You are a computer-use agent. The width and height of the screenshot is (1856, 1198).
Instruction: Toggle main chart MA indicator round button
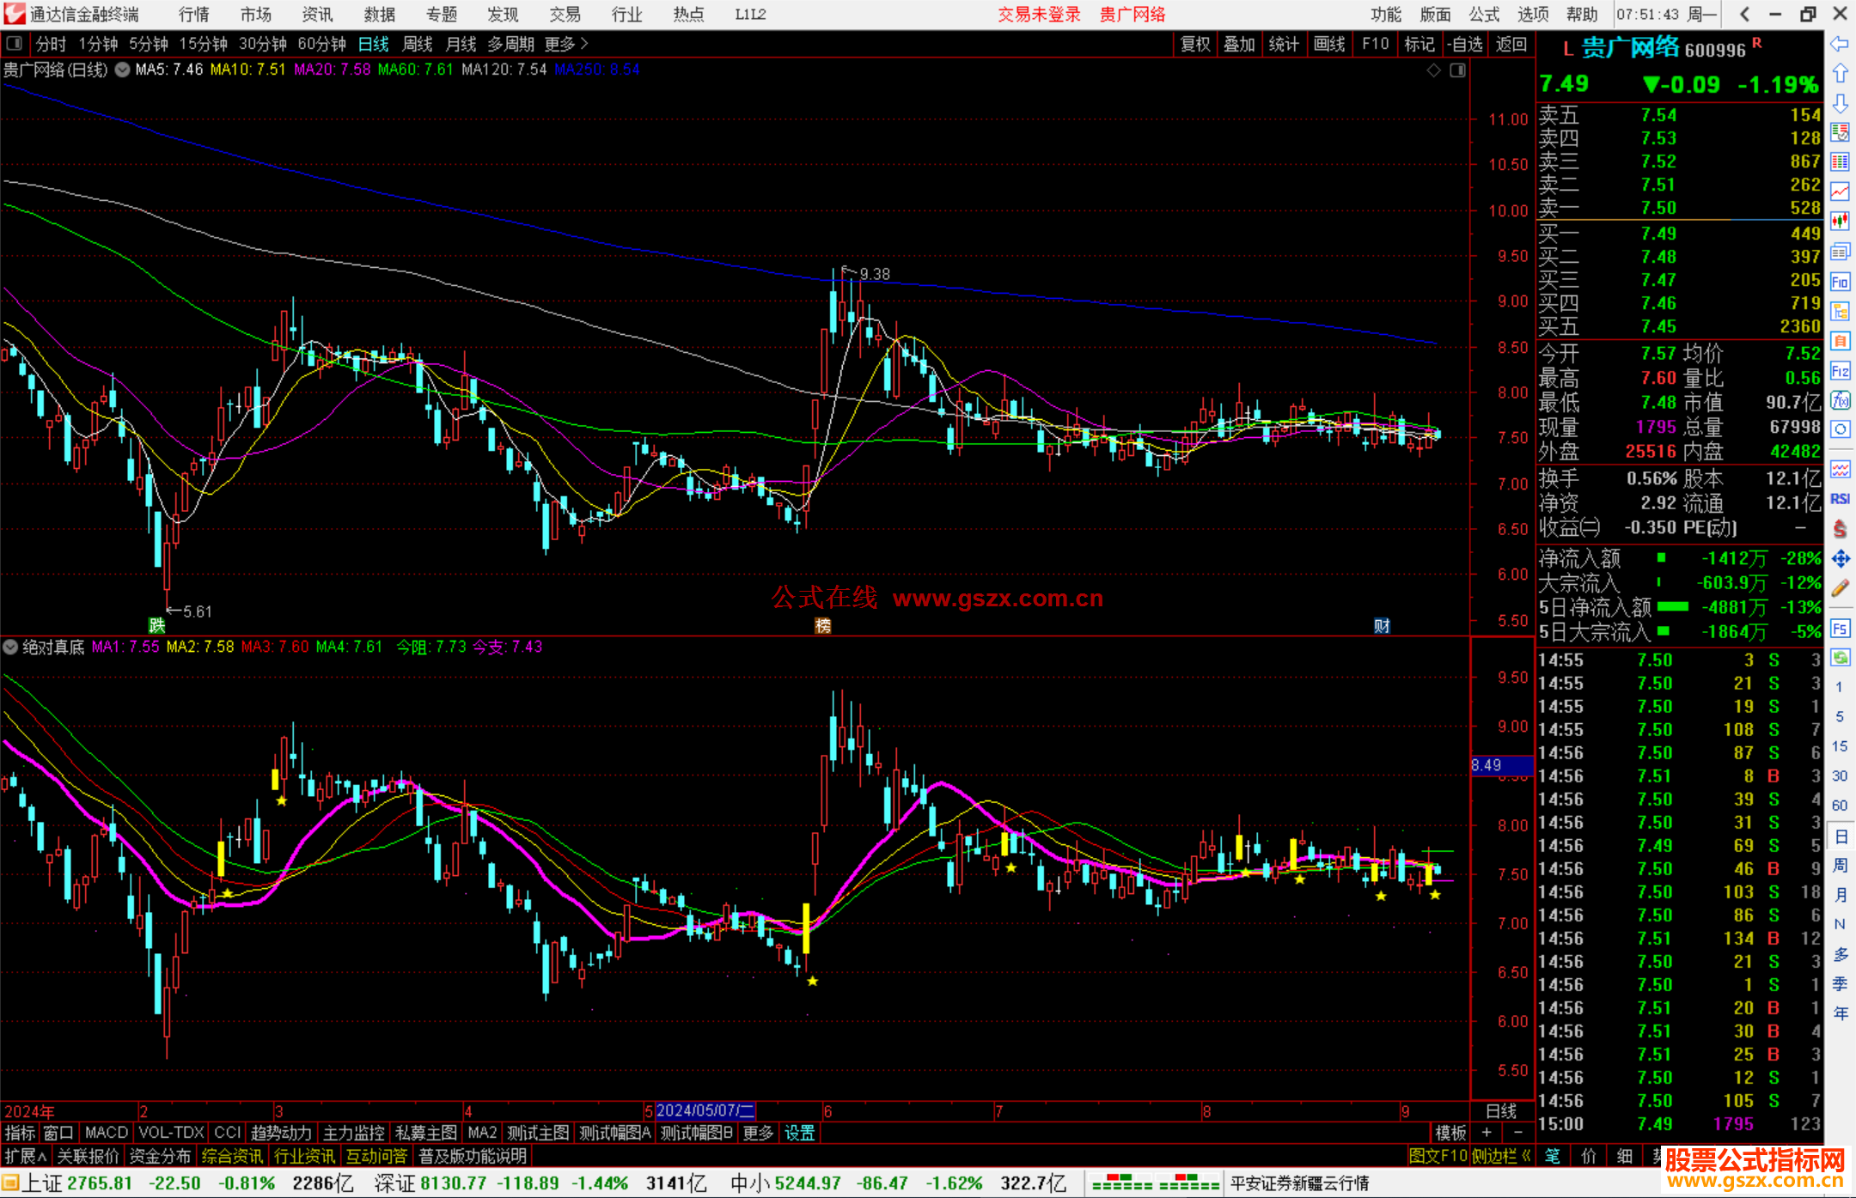pyautogui.click(x=123, y=70)
